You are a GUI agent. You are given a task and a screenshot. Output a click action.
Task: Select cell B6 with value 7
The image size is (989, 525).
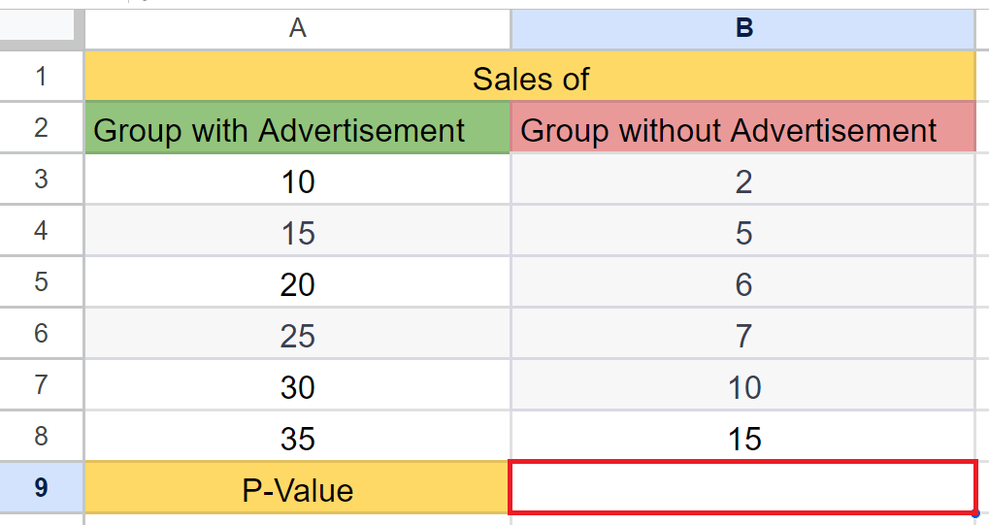[x=743, y=333]
